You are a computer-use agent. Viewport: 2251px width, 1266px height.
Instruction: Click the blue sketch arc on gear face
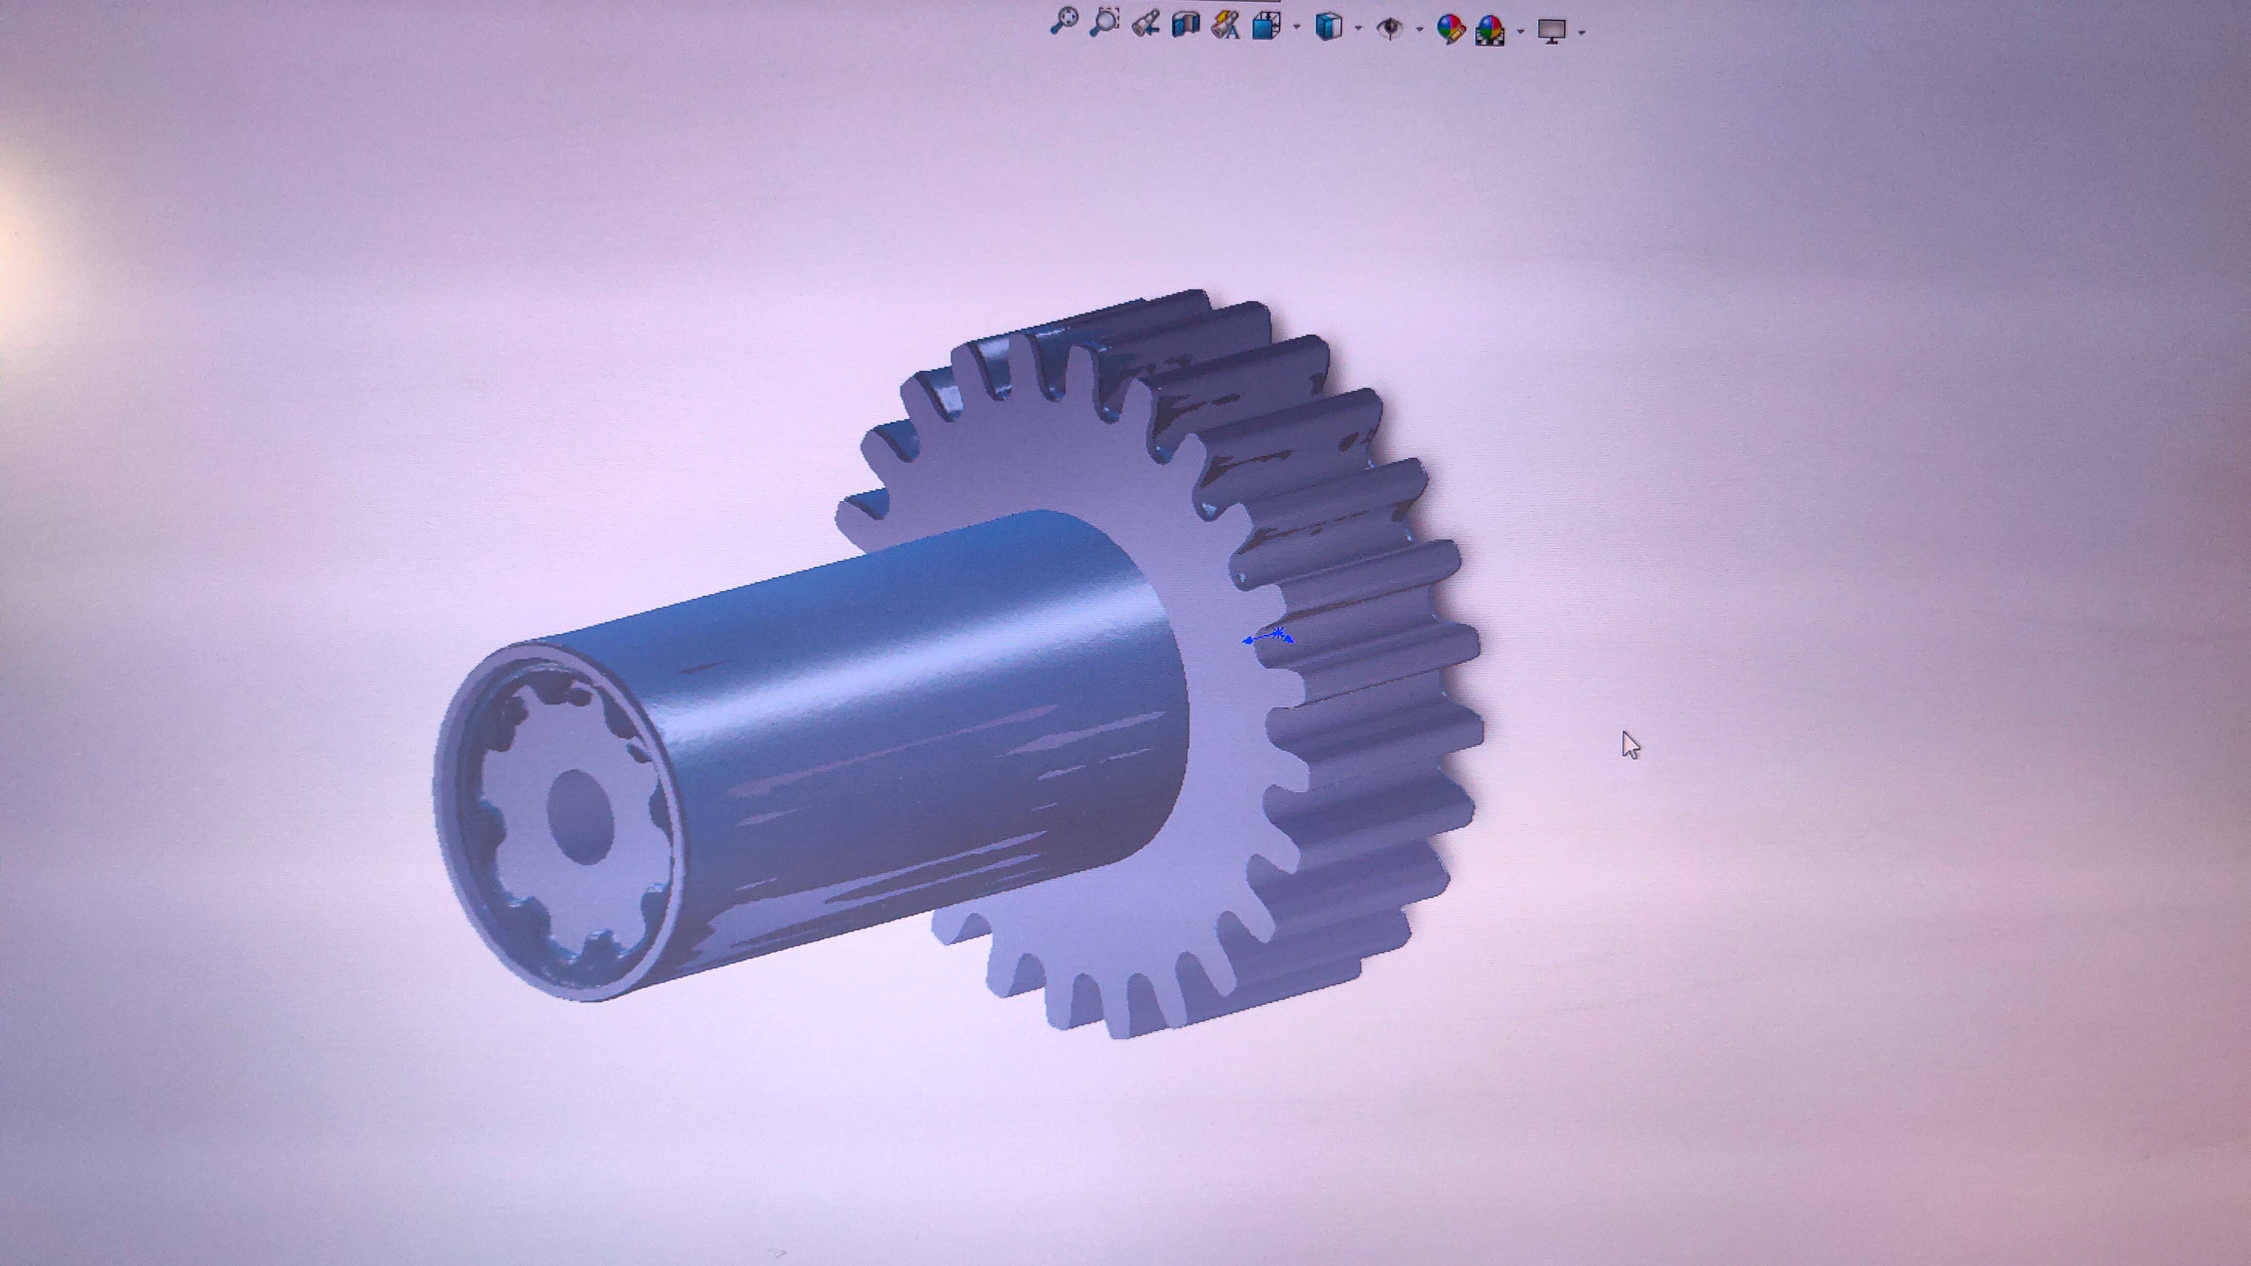click(1268, 636)
